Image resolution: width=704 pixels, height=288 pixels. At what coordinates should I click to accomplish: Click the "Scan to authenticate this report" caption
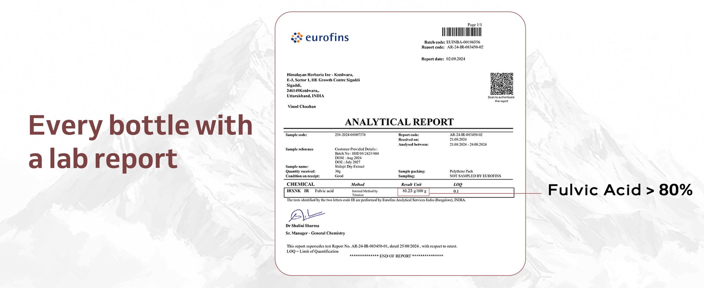pos(501,99)
